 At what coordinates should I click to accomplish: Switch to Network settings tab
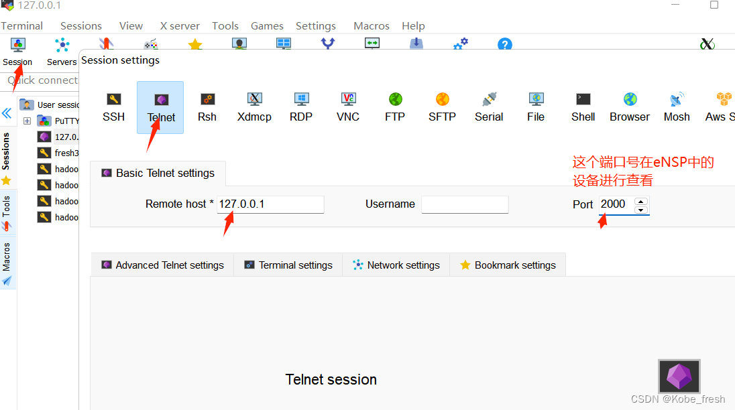point(396,265)
